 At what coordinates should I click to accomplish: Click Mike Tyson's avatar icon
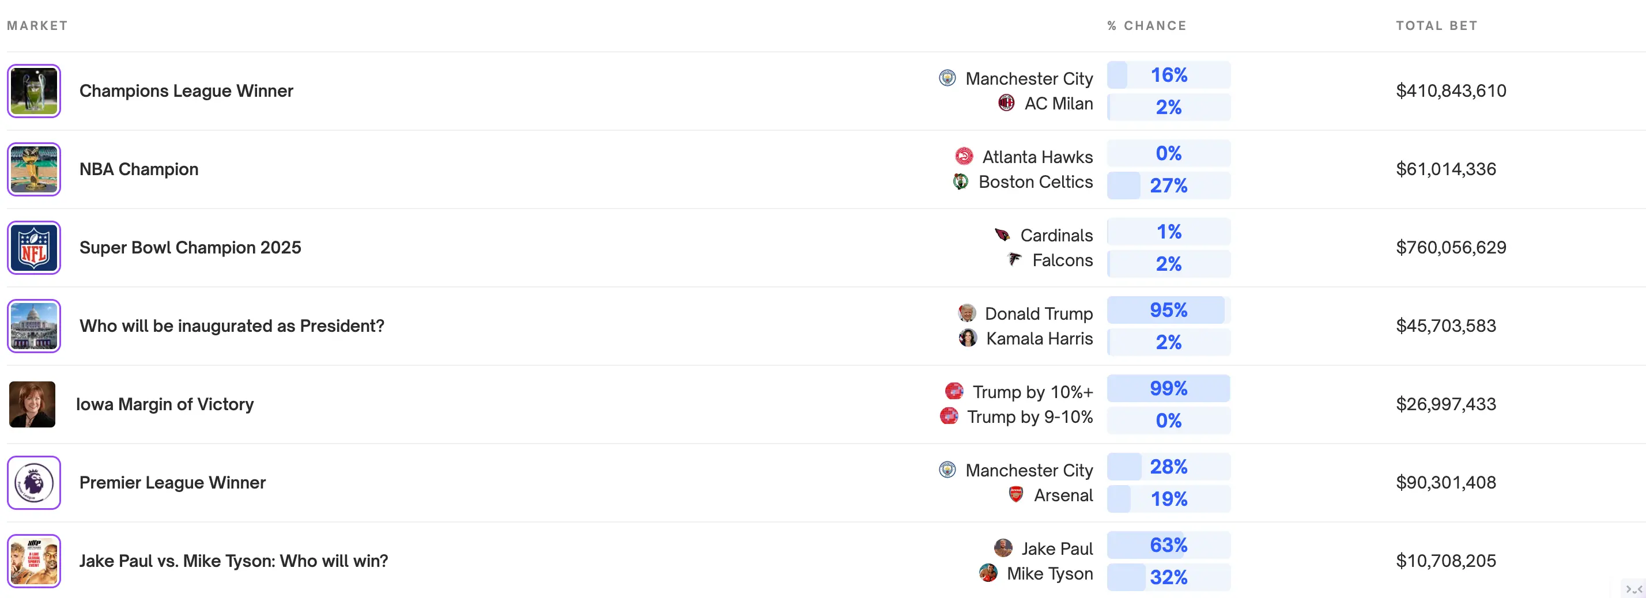click(988, 573)
